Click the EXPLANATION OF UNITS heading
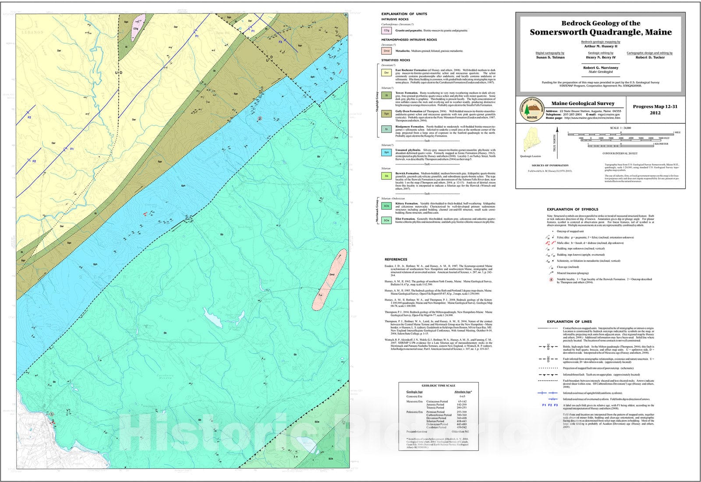Viewport: 701px width, 482px height. coord(404,14)
